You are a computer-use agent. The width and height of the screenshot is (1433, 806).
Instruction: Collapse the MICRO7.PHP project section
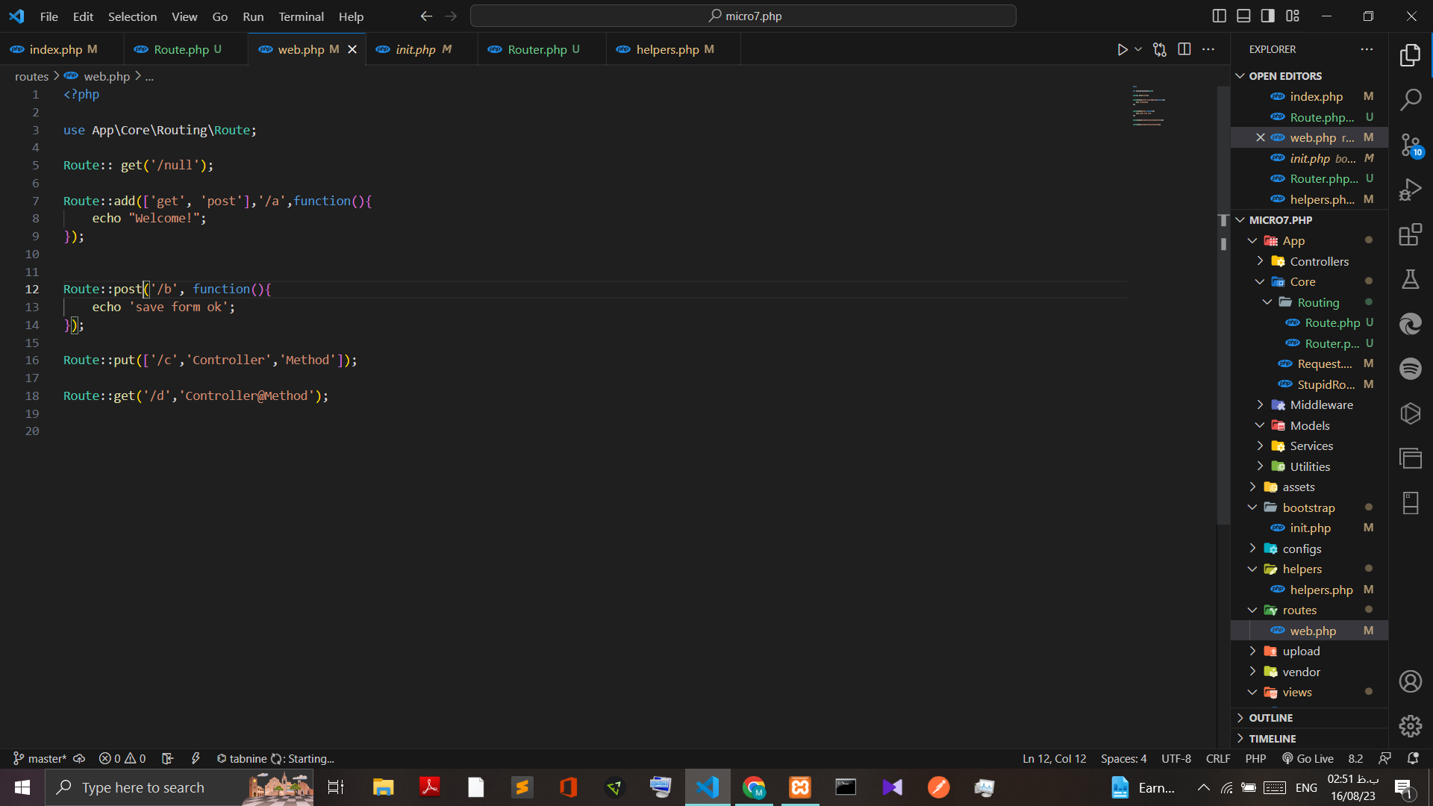(x=1309, y=220)
